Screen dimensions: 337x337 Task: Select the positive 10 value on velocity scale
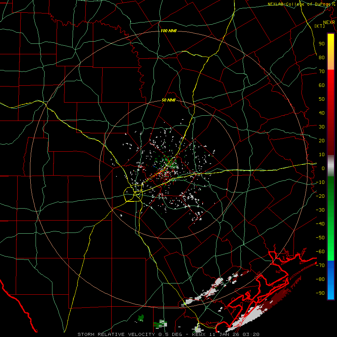coord(322,155)
